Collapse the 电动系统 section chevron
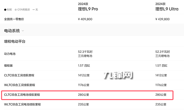This screenshot has width=184, height=110. point(23,31)
